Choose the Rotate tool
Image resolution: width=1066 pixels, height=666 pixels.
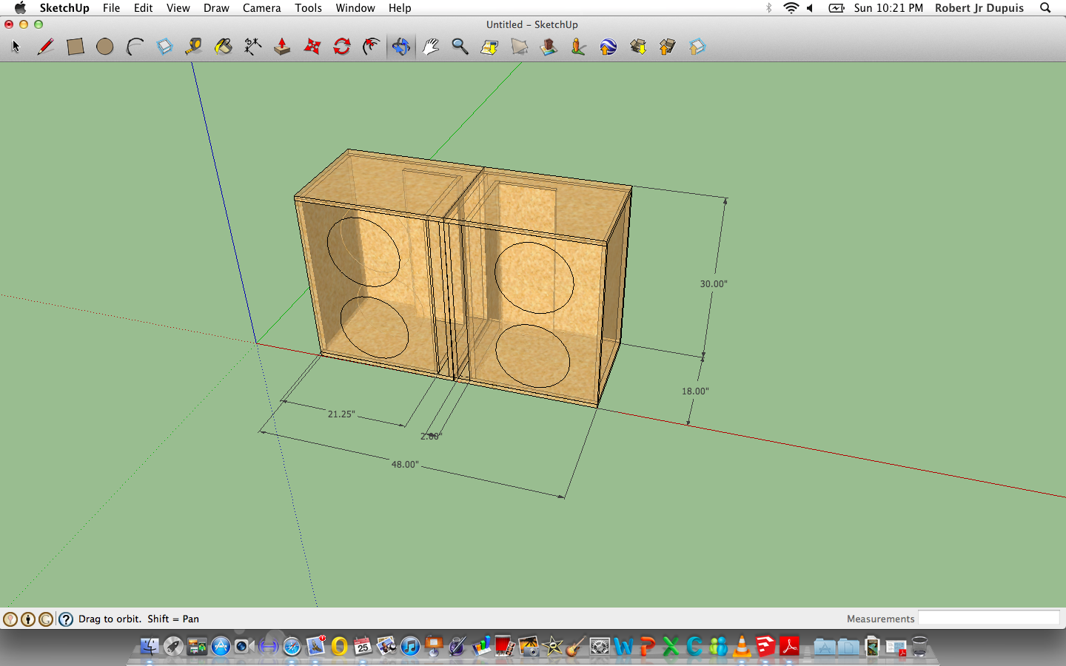point(342,47)
